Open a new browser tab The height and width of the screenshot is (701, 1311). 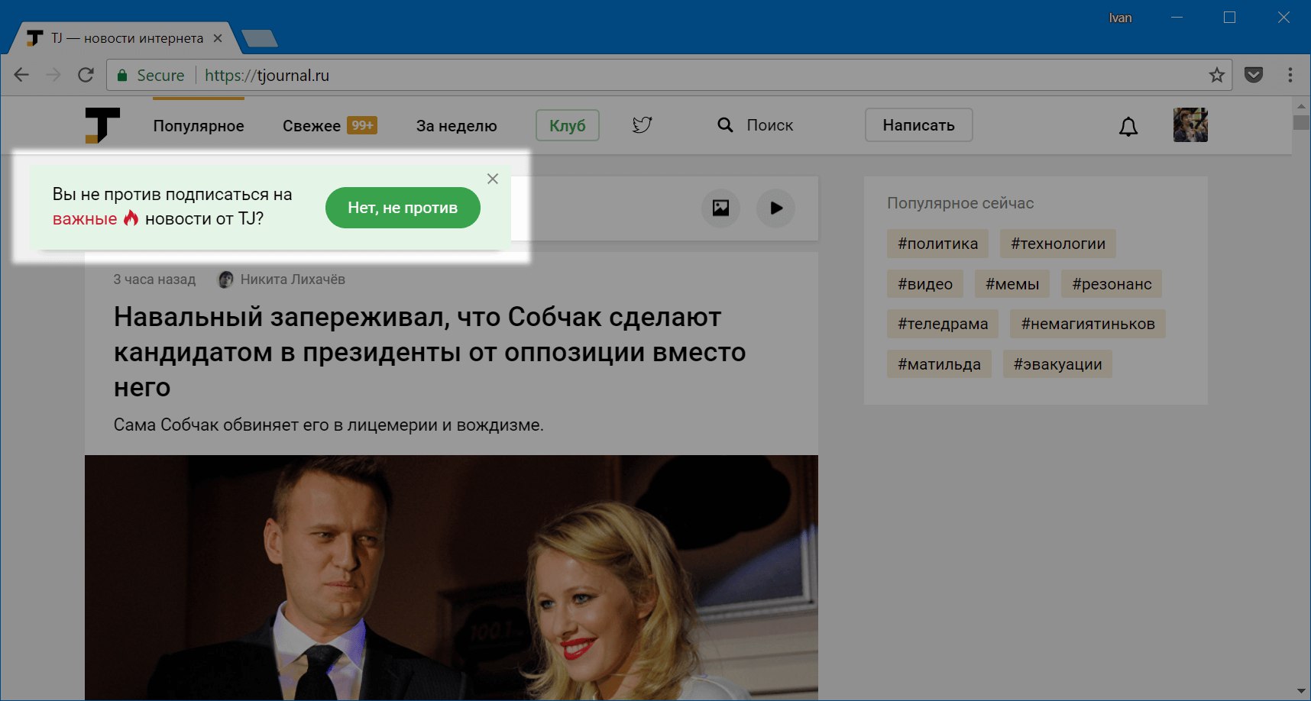coord(259,38)
